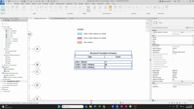Select the Wall tool
Image resolution: width=194 pixels, height=109 pixels.
8,8
